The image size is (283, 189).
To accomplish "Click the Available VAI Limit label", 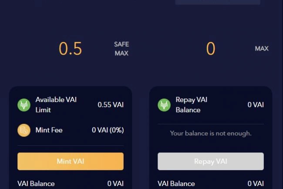I will [56, 105].
